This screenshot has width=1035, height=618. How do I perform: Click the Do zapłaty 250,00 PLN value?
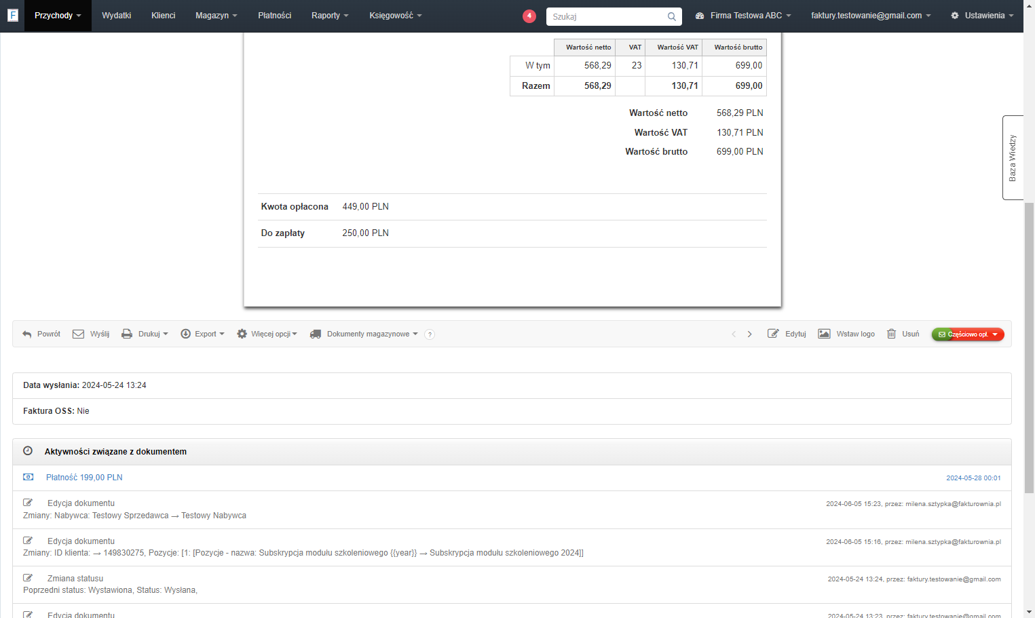click(x=365, y=233)
